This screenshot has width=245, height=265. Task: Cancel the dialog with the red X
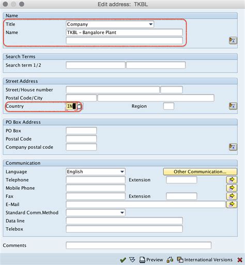point(240,260)
